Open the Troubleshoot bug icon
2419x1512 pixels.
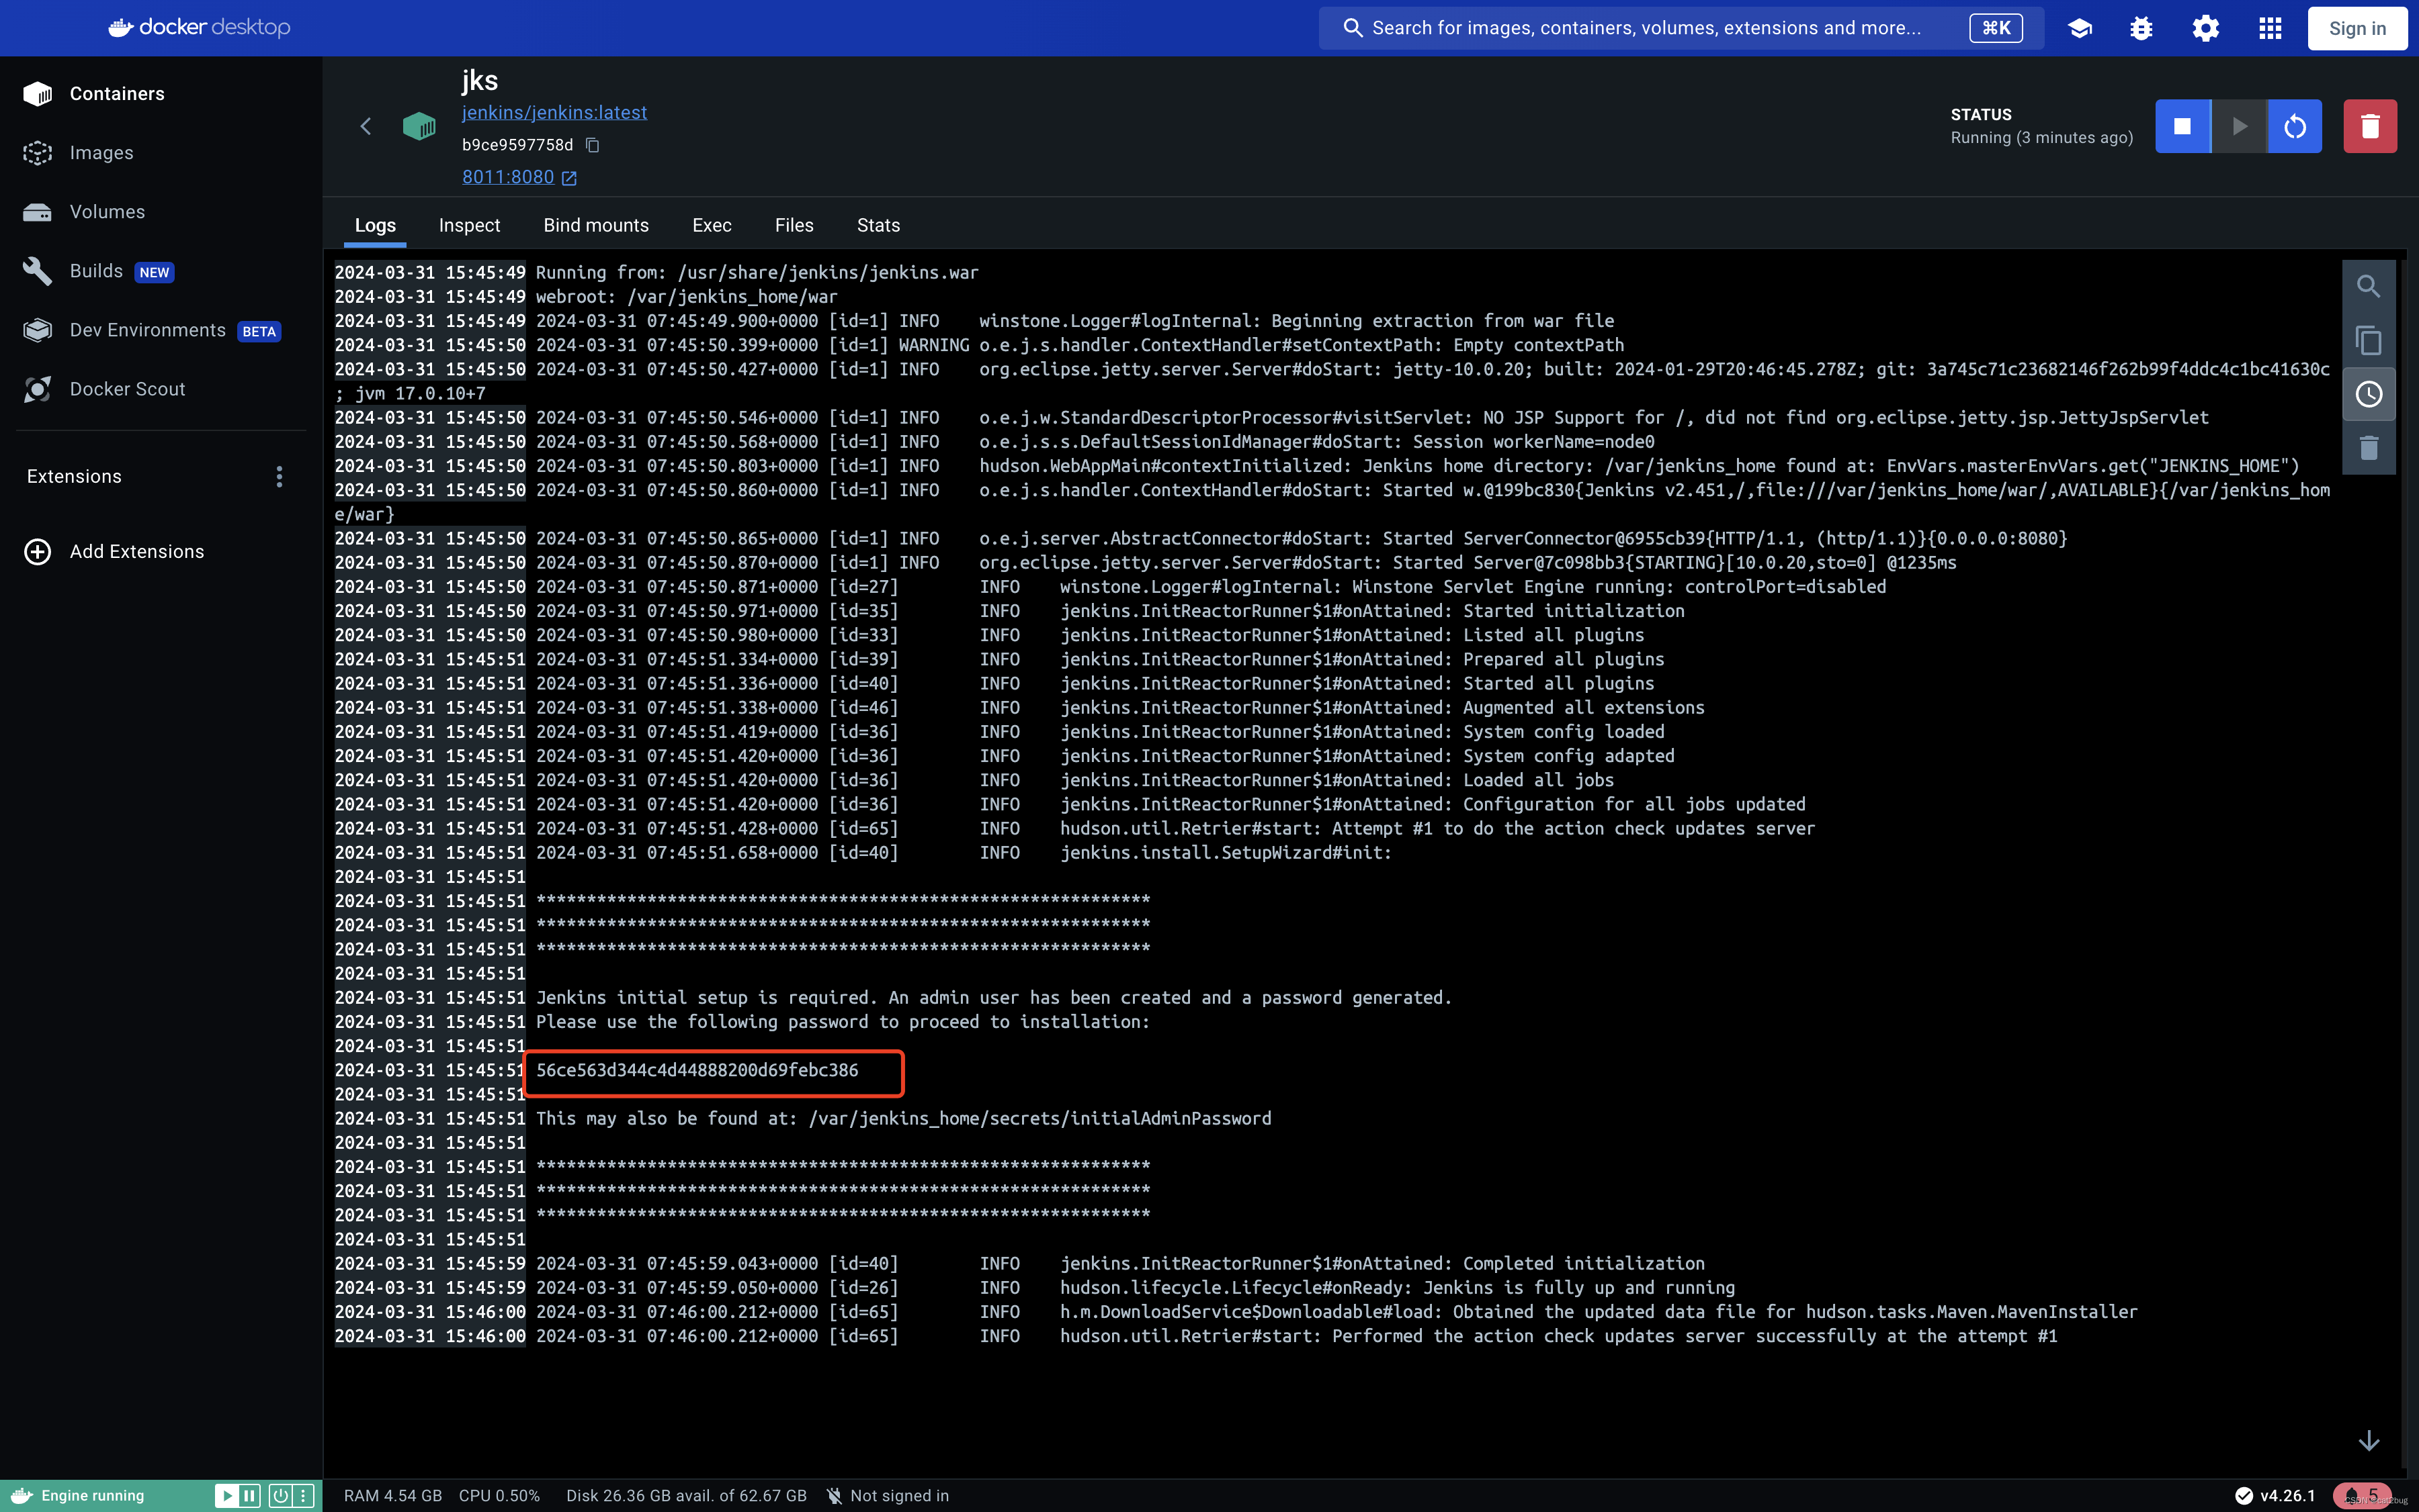(x=2141, y=28)
